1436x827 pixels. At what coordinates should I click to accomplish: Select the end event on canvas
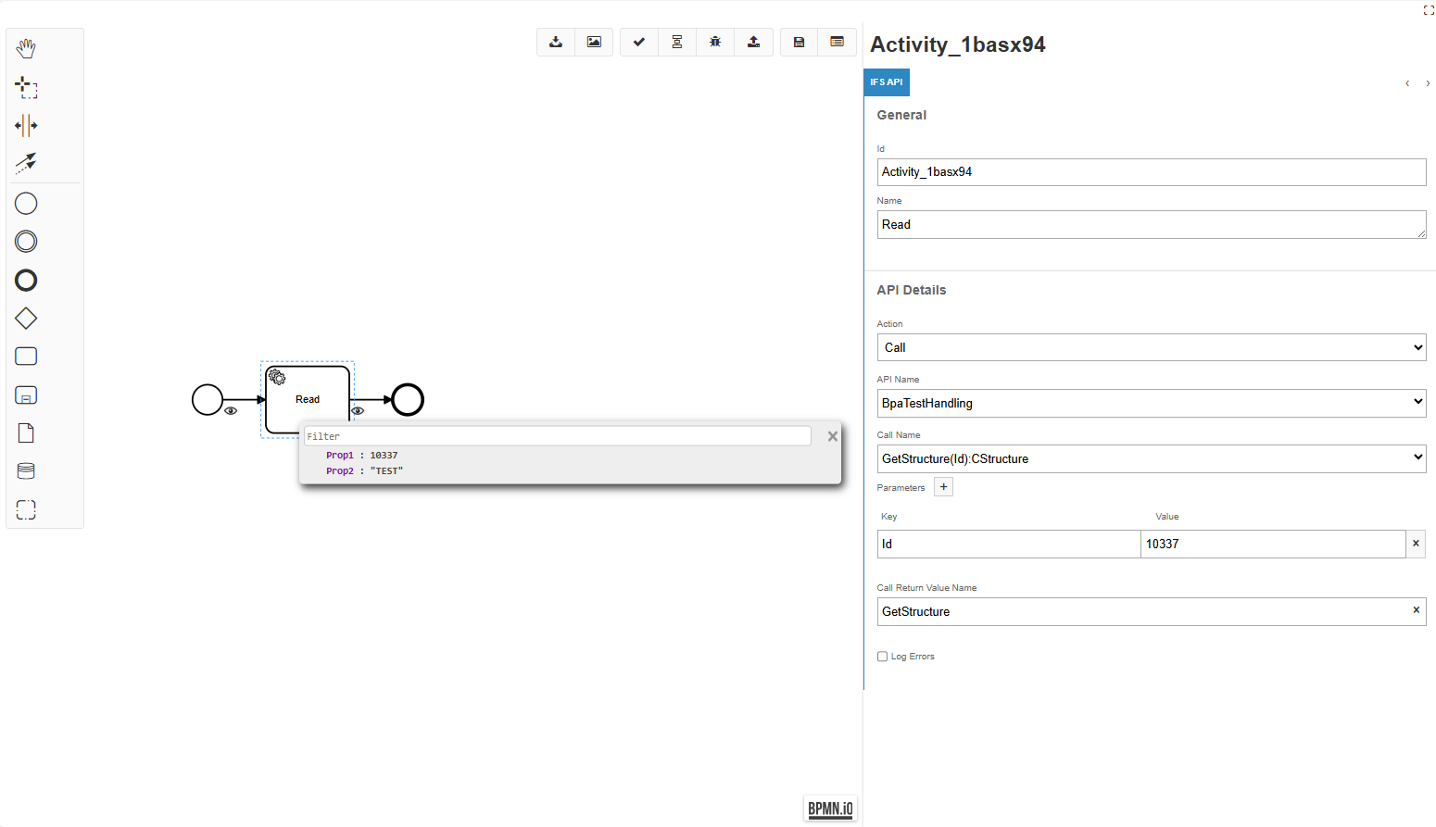click(x=408, y=400)
